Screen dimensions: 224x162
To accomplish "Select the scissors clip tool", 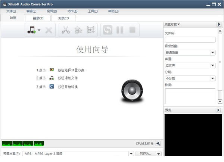I will click(x=66, y=30).
